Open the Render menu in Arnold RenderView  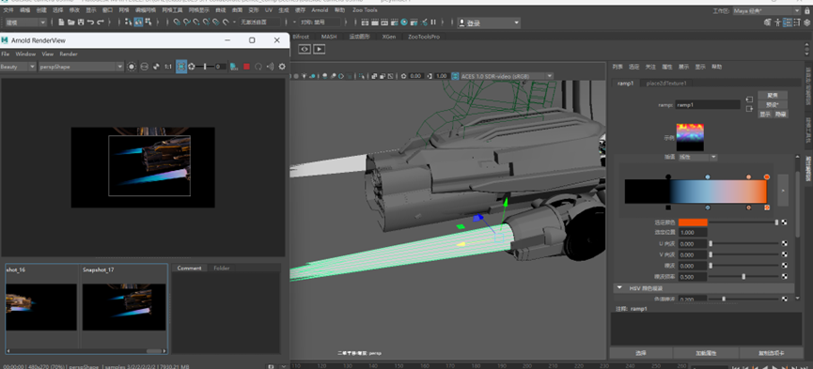pos(69,54)
